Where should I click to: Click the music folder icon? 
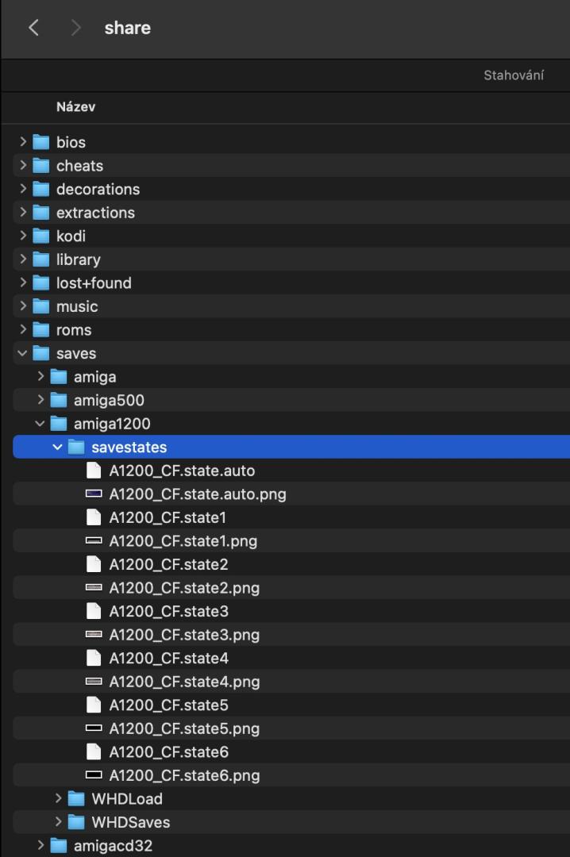41,306
